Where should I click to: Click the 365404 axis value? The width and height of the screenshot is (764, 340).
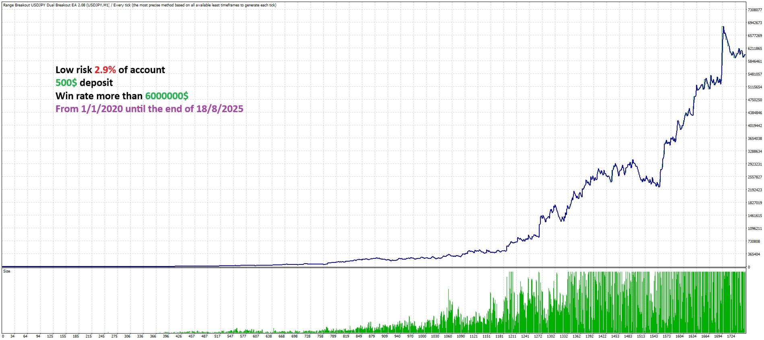pos(754,254)
